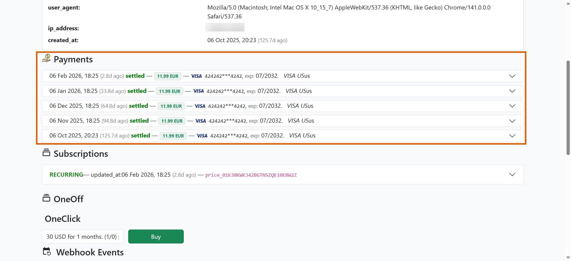
Task: Click the blurred ip_address value
Action: [x=225, y=27]
